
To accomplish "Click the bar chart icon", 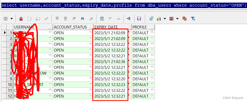I will 159,19.
